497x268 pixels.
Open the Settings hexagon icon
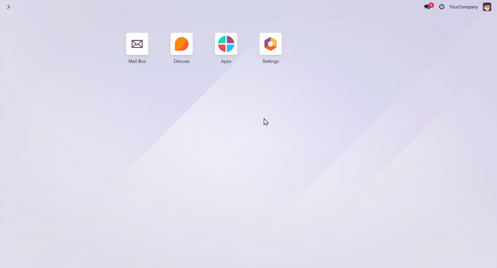point(270,44)
